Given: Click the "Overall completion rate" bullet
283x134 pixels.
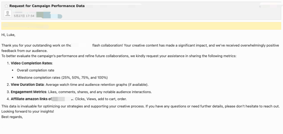Looking at the screenshot, I should (x=36, y=70).
